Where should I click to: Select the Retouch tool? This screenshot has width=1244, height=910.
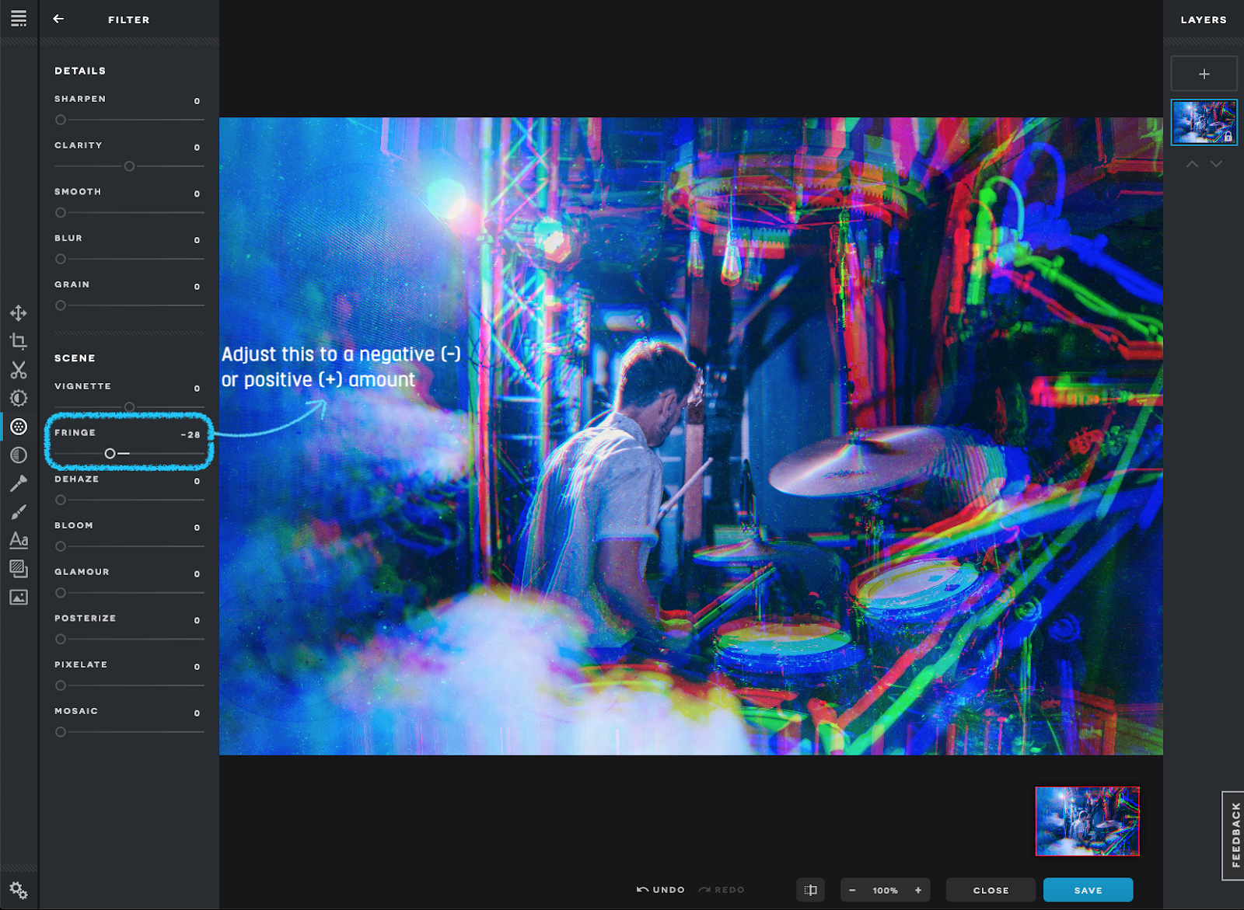19,483
